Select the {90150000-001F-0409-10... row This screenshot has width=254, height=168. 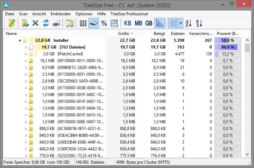pos(122,108)
